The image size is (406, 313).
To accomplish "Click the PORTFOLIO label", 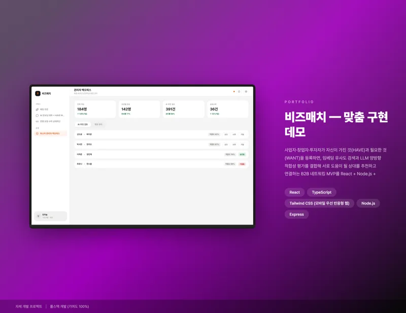I will pyautogui.click(x=299, y=102).
